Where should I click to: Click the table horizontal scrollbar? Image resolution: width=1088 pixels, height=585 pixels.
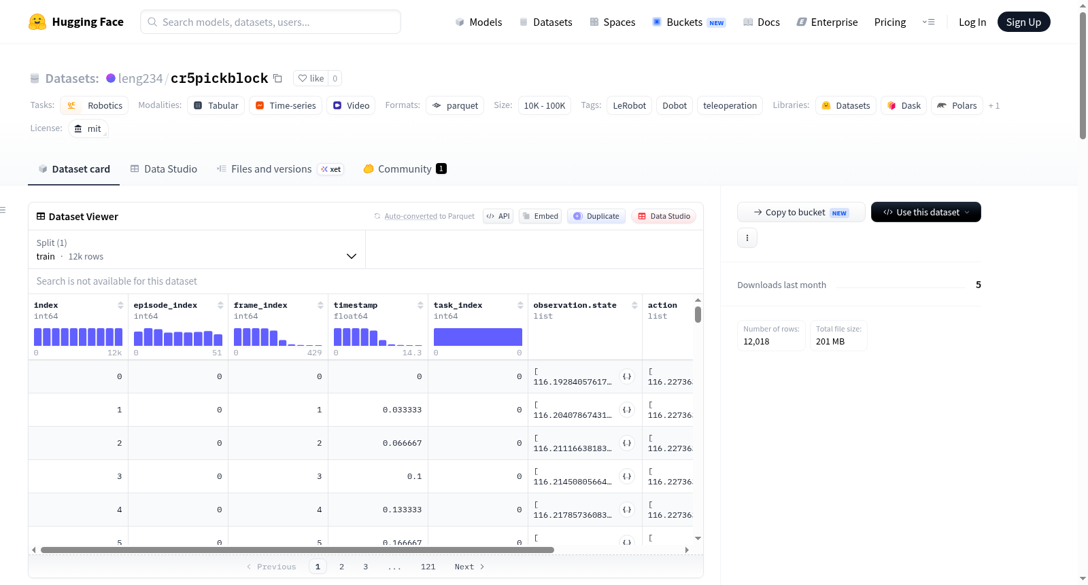click(x=297, y=550)
